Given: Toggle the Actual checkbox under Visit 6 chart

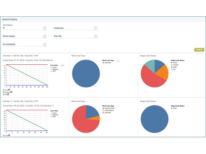Looking at the screenshot, I should tap(9, 90).
